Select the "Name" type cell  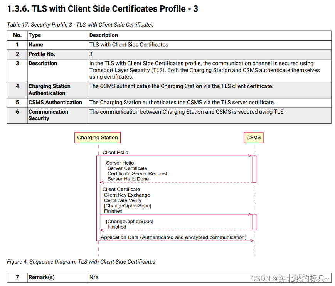(58, 45)
